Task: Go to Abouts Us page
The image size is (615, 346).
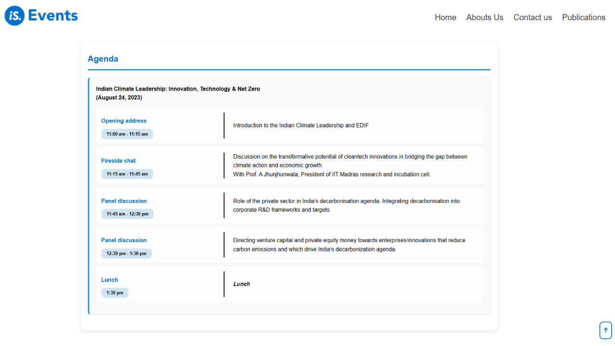Action: point(485,17)
